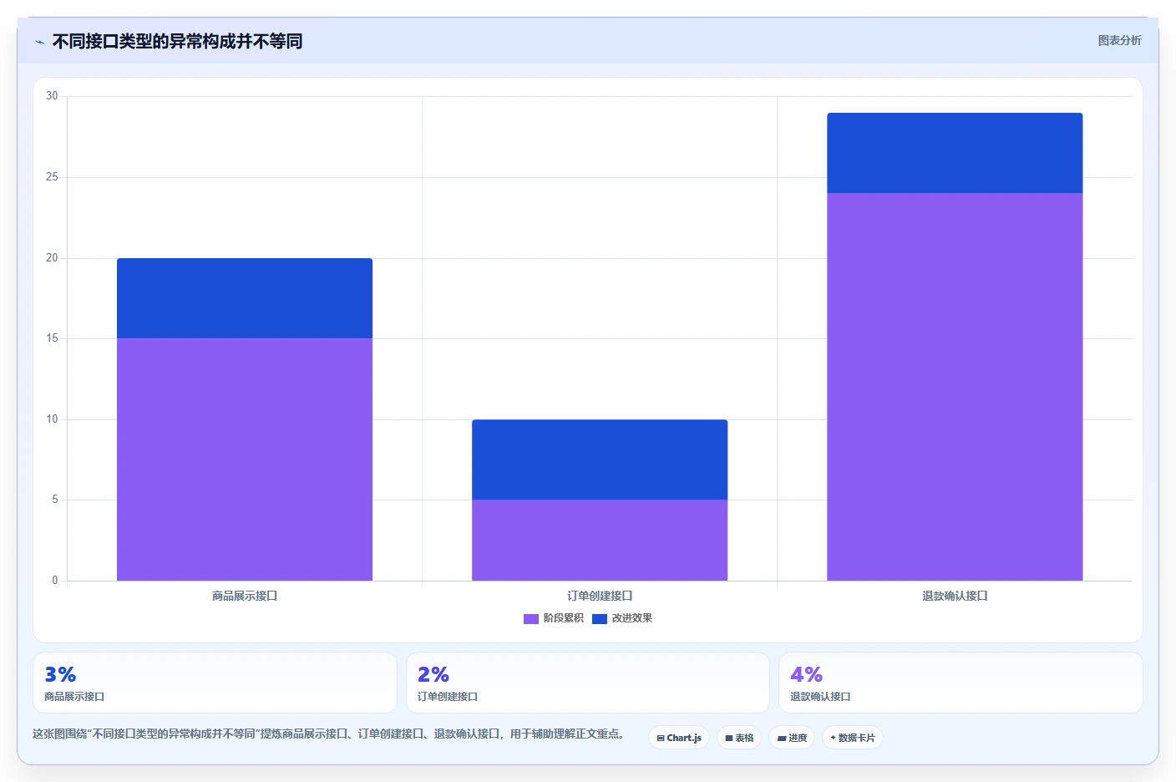Click the x-axis label 商品展示接口
Viewport: 1176px width, 782px height.
pos(245,596)
